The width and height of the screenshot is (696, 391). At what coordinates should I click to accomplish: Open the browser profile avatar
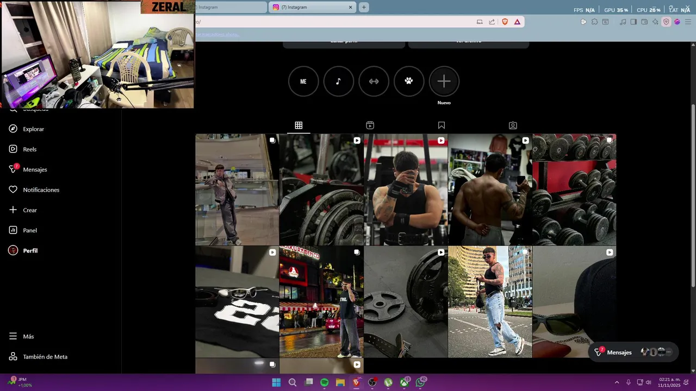677,22
